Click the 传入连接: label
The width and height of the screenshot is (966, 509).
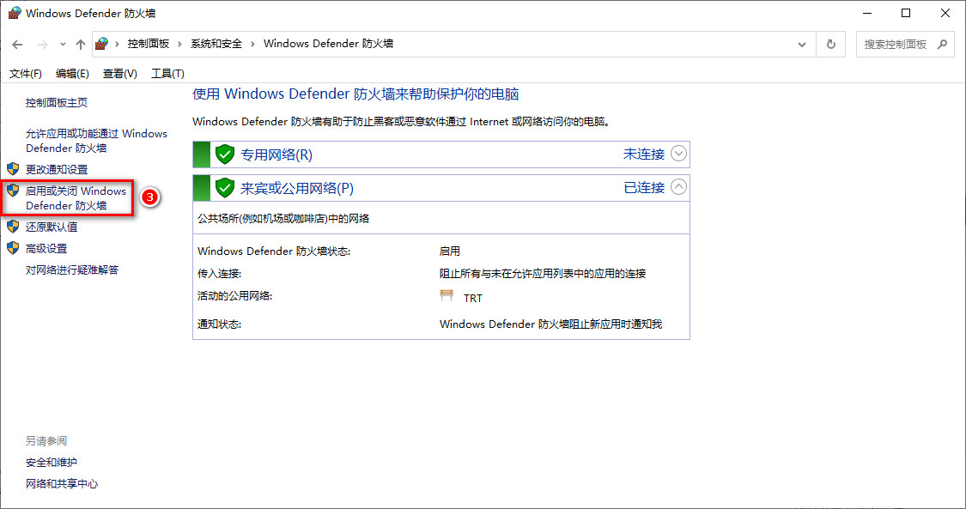[x=219, y=274]
